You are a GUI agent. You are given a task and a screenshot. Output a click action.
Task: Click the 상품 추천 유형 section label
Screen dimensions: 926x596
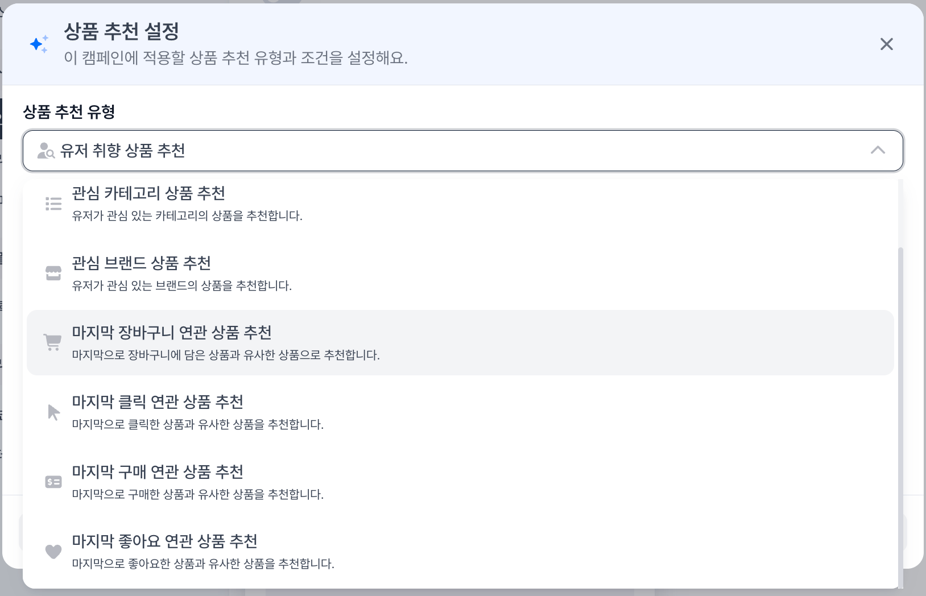(x=69, y=112)
